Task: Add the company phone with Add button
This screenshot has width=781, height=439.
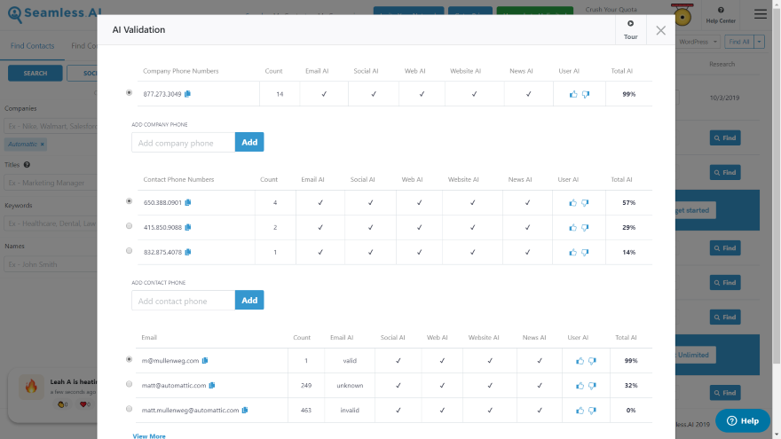Action: (249, 143)
